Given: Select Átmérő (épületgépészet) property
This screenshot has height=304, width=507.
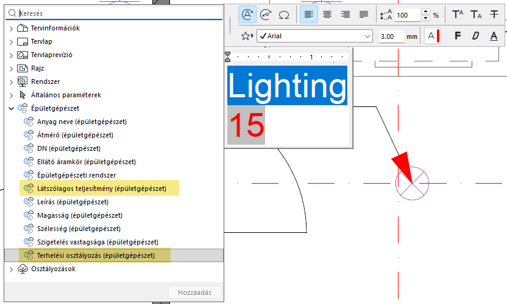Looking at the screenshot, I should pos(75,135).
